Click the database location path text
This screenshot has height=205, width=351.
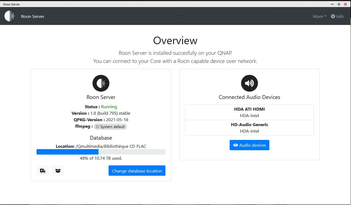click(111, 146)
